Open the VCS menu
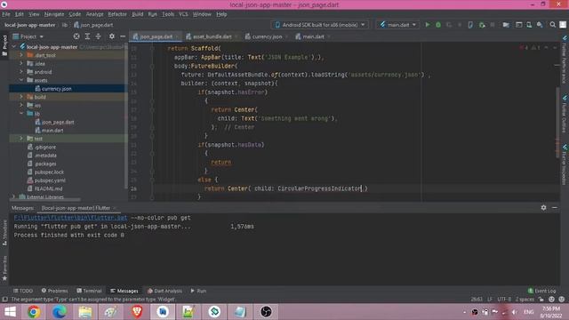The height and width of the screenshot is (320, 569). [183, 14]
